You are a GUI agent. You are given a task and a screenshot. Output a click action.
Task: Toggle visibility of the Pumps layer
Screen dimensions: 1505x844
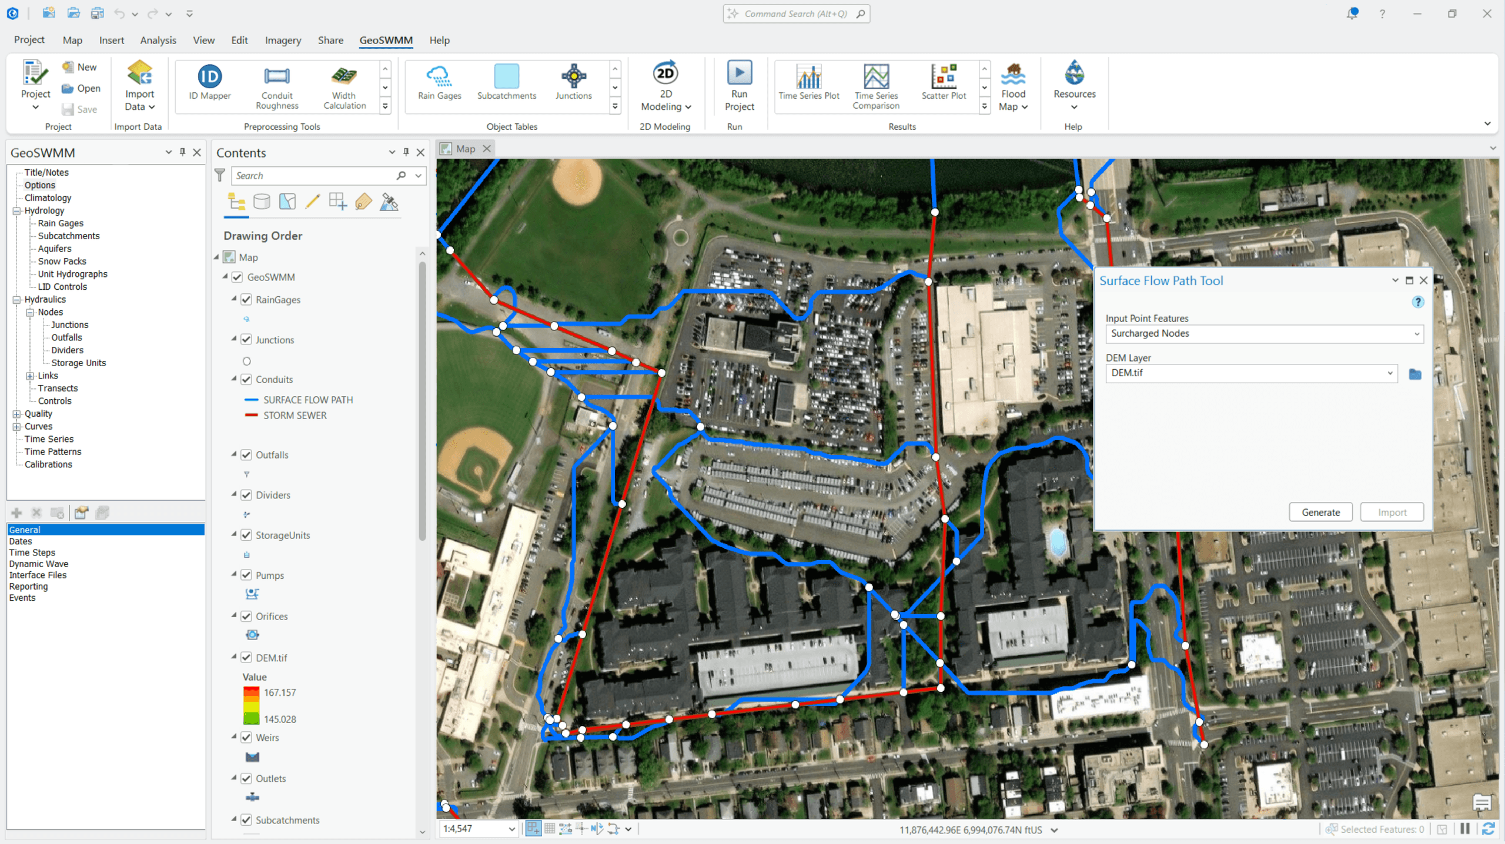(245, 575)
